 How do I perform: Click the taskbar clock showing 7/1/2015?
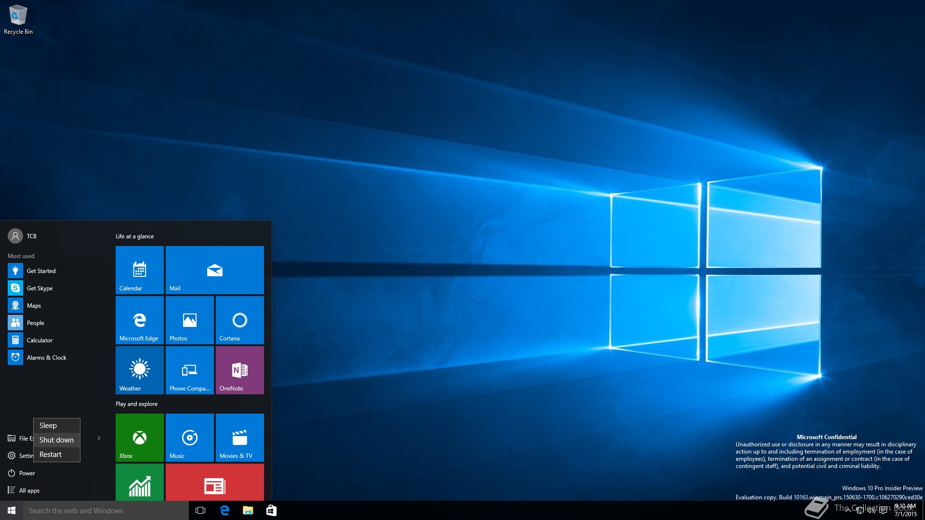905,510
